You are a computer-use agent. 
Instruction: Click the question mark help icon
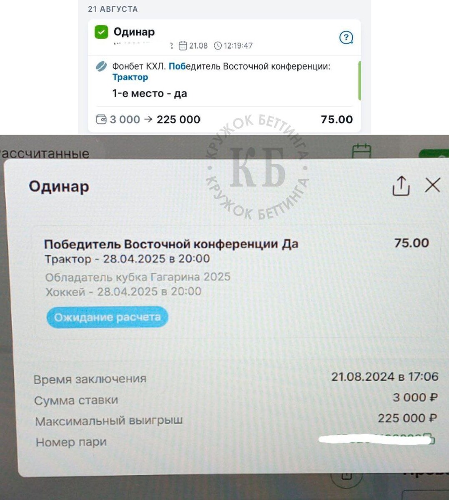click(346, 38)
